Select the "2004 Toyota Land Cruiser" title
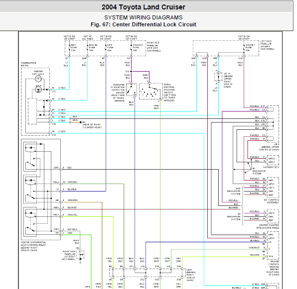 144,7
